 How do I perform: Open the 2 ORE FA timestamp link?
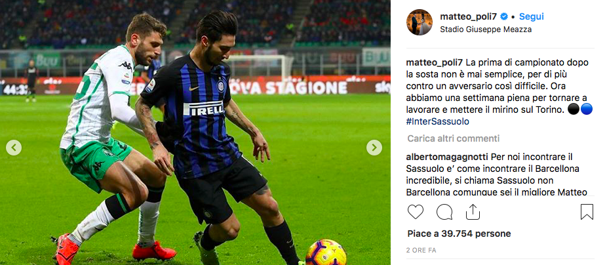421,251
